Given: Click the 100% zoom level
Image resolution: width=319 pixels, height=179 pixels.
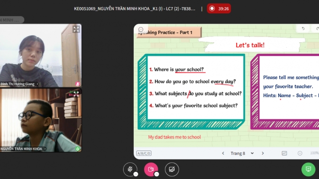Looking at the screenshot, I should (x=315, y=153).
